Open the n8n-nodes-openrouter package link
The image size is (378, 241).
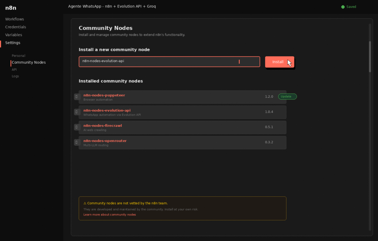click(105, 141)
